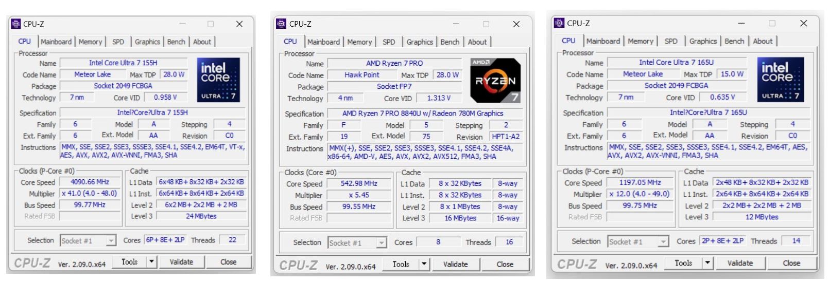
Task: Click Level 3 cache value 24 MBytes
Action: point(201,216)
